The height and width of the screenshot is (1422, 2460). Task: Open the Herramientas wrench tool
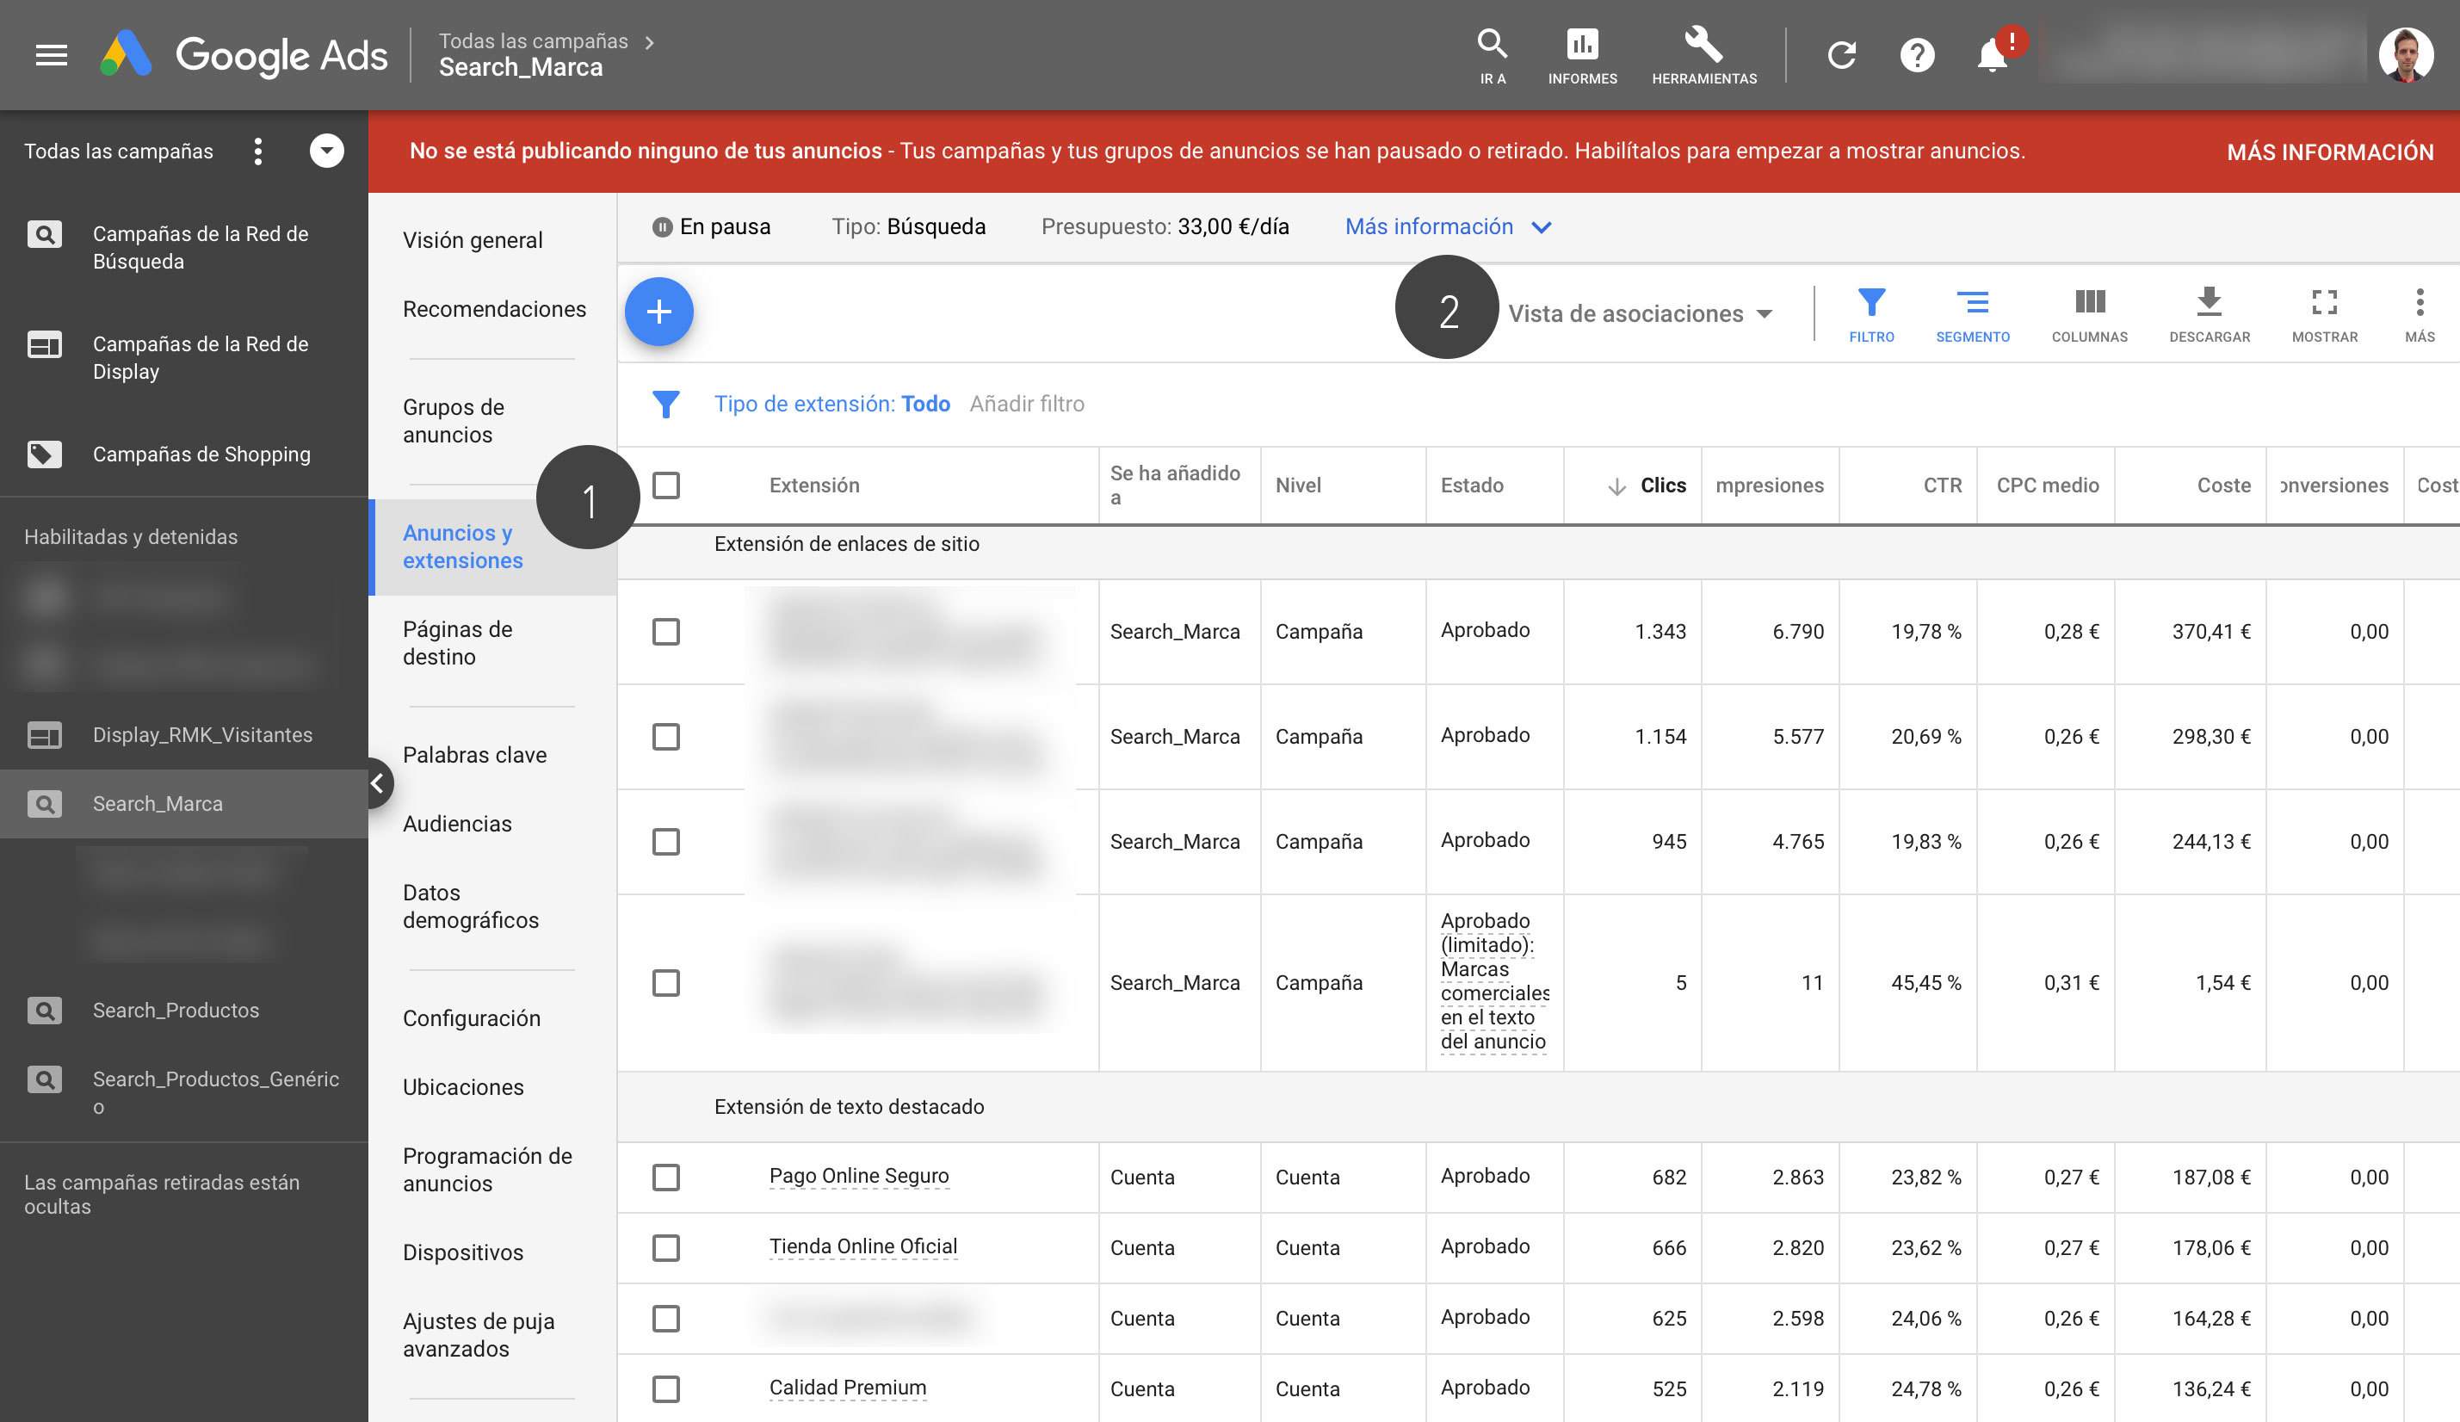tap(1703, 56)
